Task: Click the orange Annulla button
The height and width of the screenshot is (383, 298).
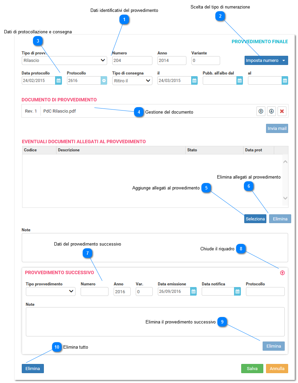Action: pyautogui.click(x=277, y=369)
